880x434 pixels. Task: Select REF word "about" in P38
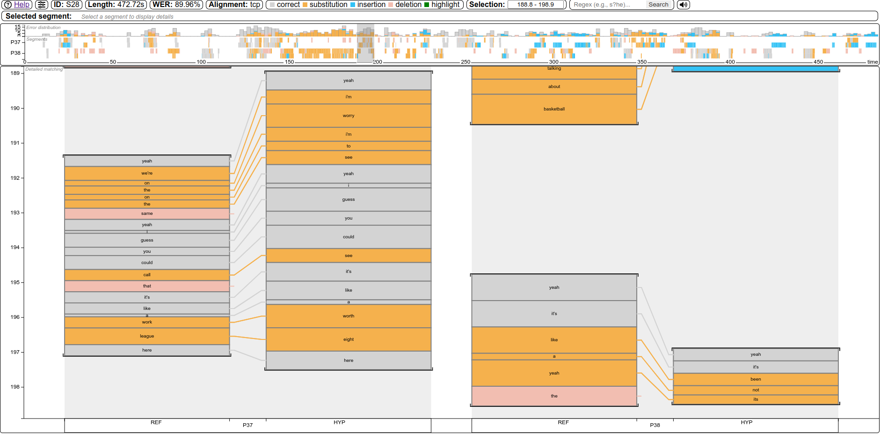coord(554,87)
